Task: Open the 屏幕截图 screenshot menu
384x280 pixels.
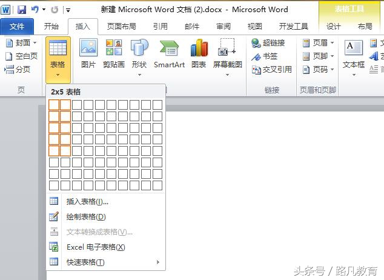Action: pos(228,58)
